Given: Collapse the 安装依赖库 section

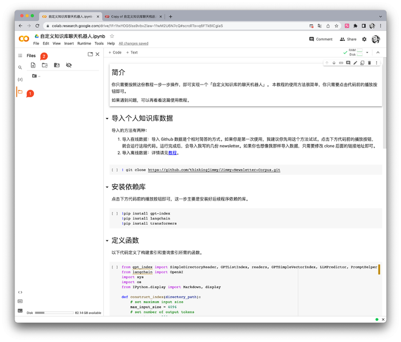Looking at the screenshot, I should coord(108,187).
